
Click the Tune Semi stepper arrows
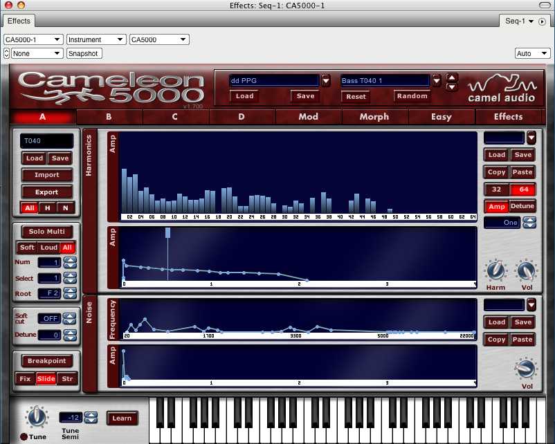coord(91,418)
